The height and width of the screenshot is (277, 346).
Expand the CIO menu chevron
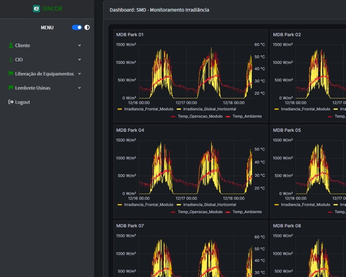click(x=79, y=59)
